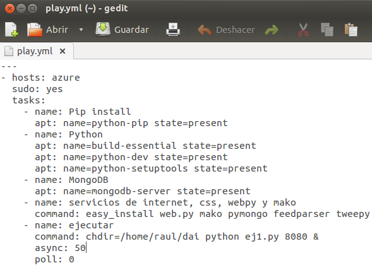The width and height of the screenshot is (372, 275).
Task: Click the Deshacer text label
Action: point(236,30)
